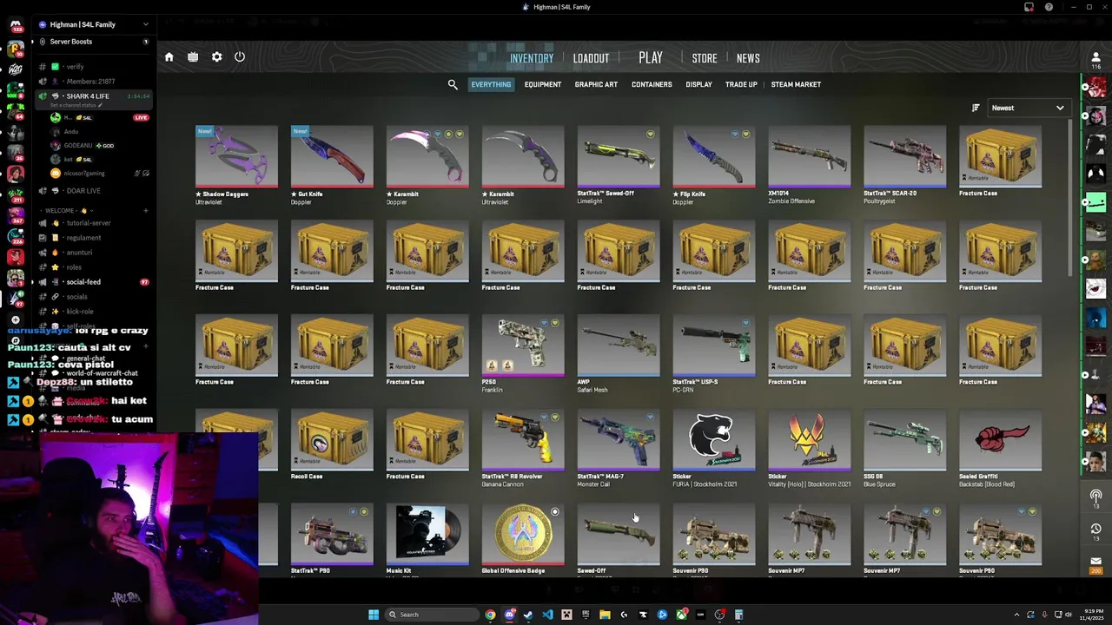This screenshot has width=1112, height=625.
Task: Open the CS2 settings gear
Action: tap(216, 57)
